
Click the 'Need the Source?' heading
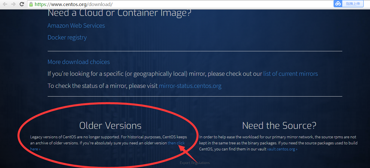click(x=279, y=126)
